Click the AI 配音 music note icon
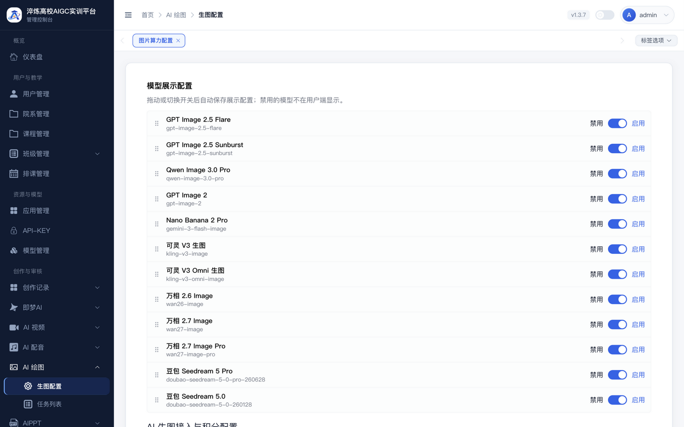Screen dimensions: 684x427 coord(14,347)
